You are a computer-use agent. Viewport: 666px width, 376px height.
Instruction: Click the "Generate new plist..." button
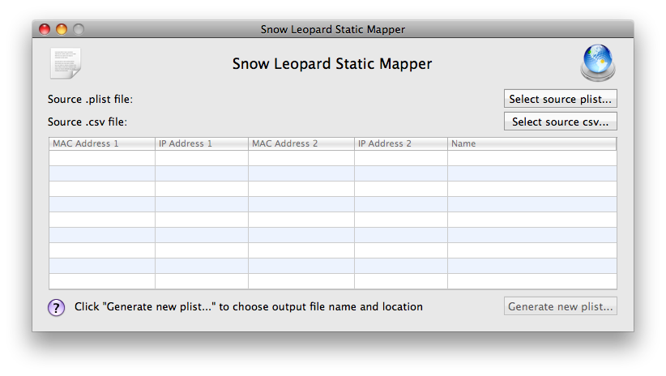[560, 306]
